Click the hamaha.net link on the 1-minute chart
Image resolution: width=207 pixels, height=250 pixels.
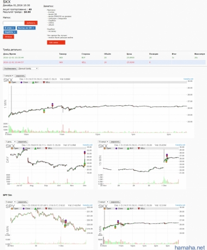[188, 79]
